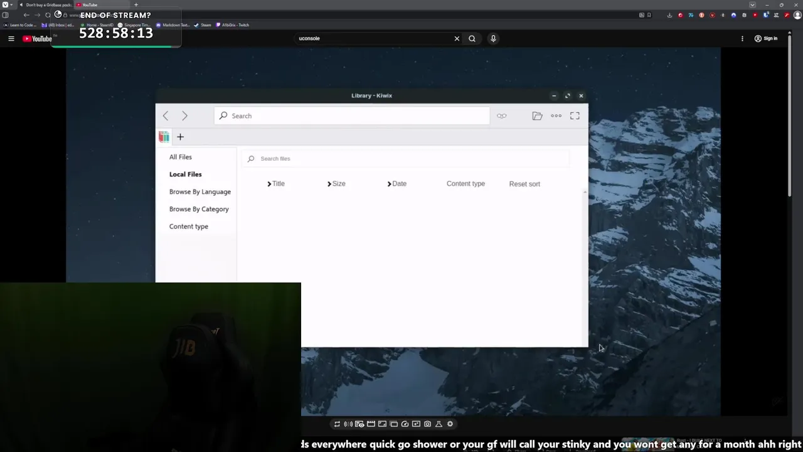Open a new browser tab

[x=136, y=5]
